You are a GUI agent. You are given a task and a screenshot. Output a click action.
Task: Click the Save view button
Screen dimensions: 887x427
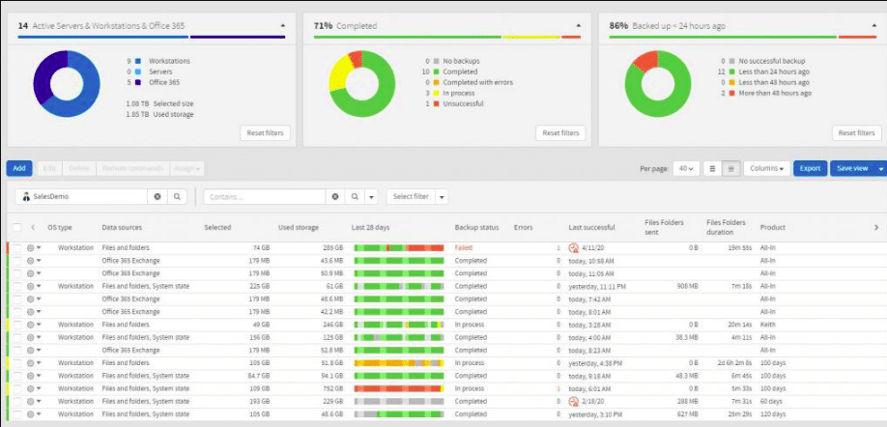coord(852,168)
